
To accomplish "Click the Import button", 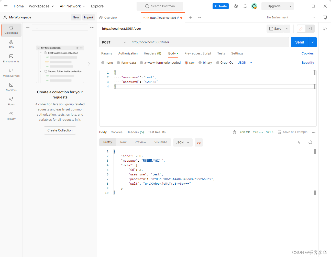I will (x=89, y=17).
